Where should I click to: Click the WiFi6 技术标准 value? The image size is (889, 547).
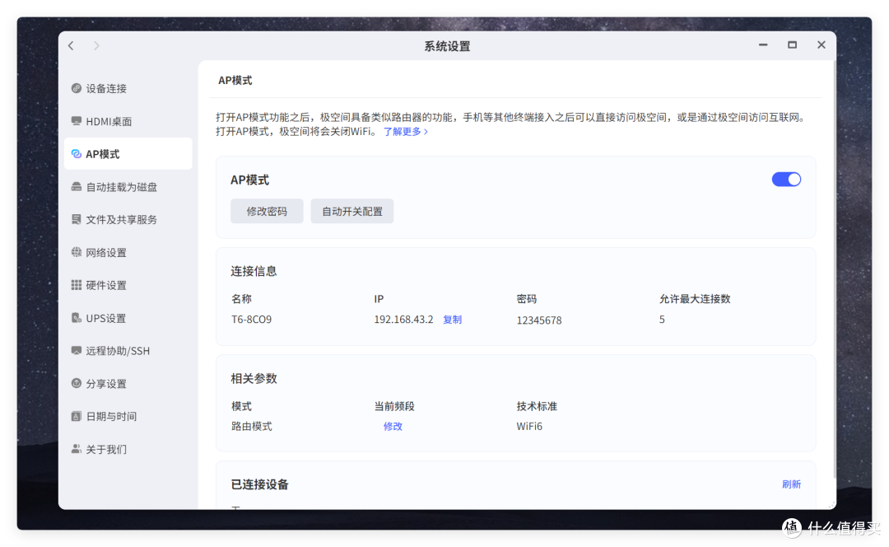[529, 426]
